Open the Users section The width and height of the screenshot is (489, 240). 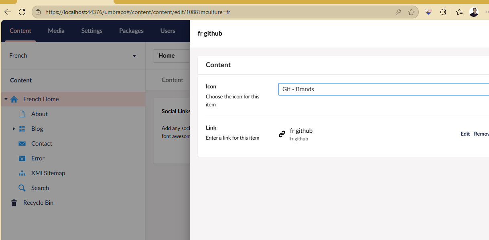(168, 31)
